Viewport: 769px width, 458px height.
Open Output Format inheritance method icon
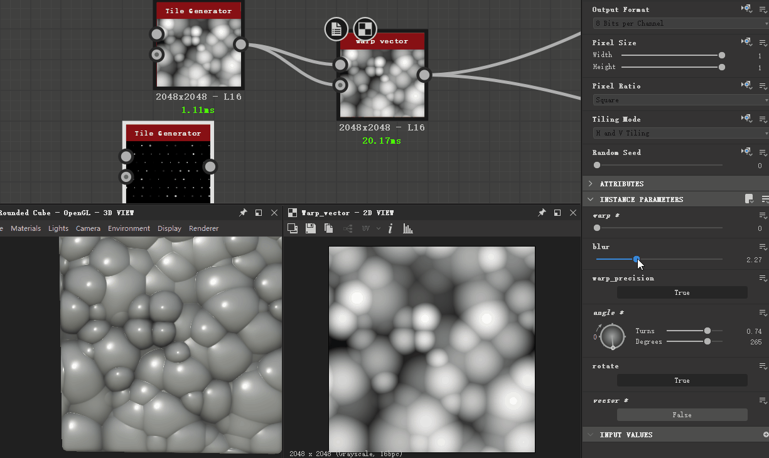(x=746, y=9)
